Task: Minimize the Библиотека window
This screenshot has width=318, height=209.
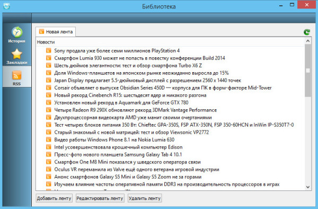Action: click(281, 5)
